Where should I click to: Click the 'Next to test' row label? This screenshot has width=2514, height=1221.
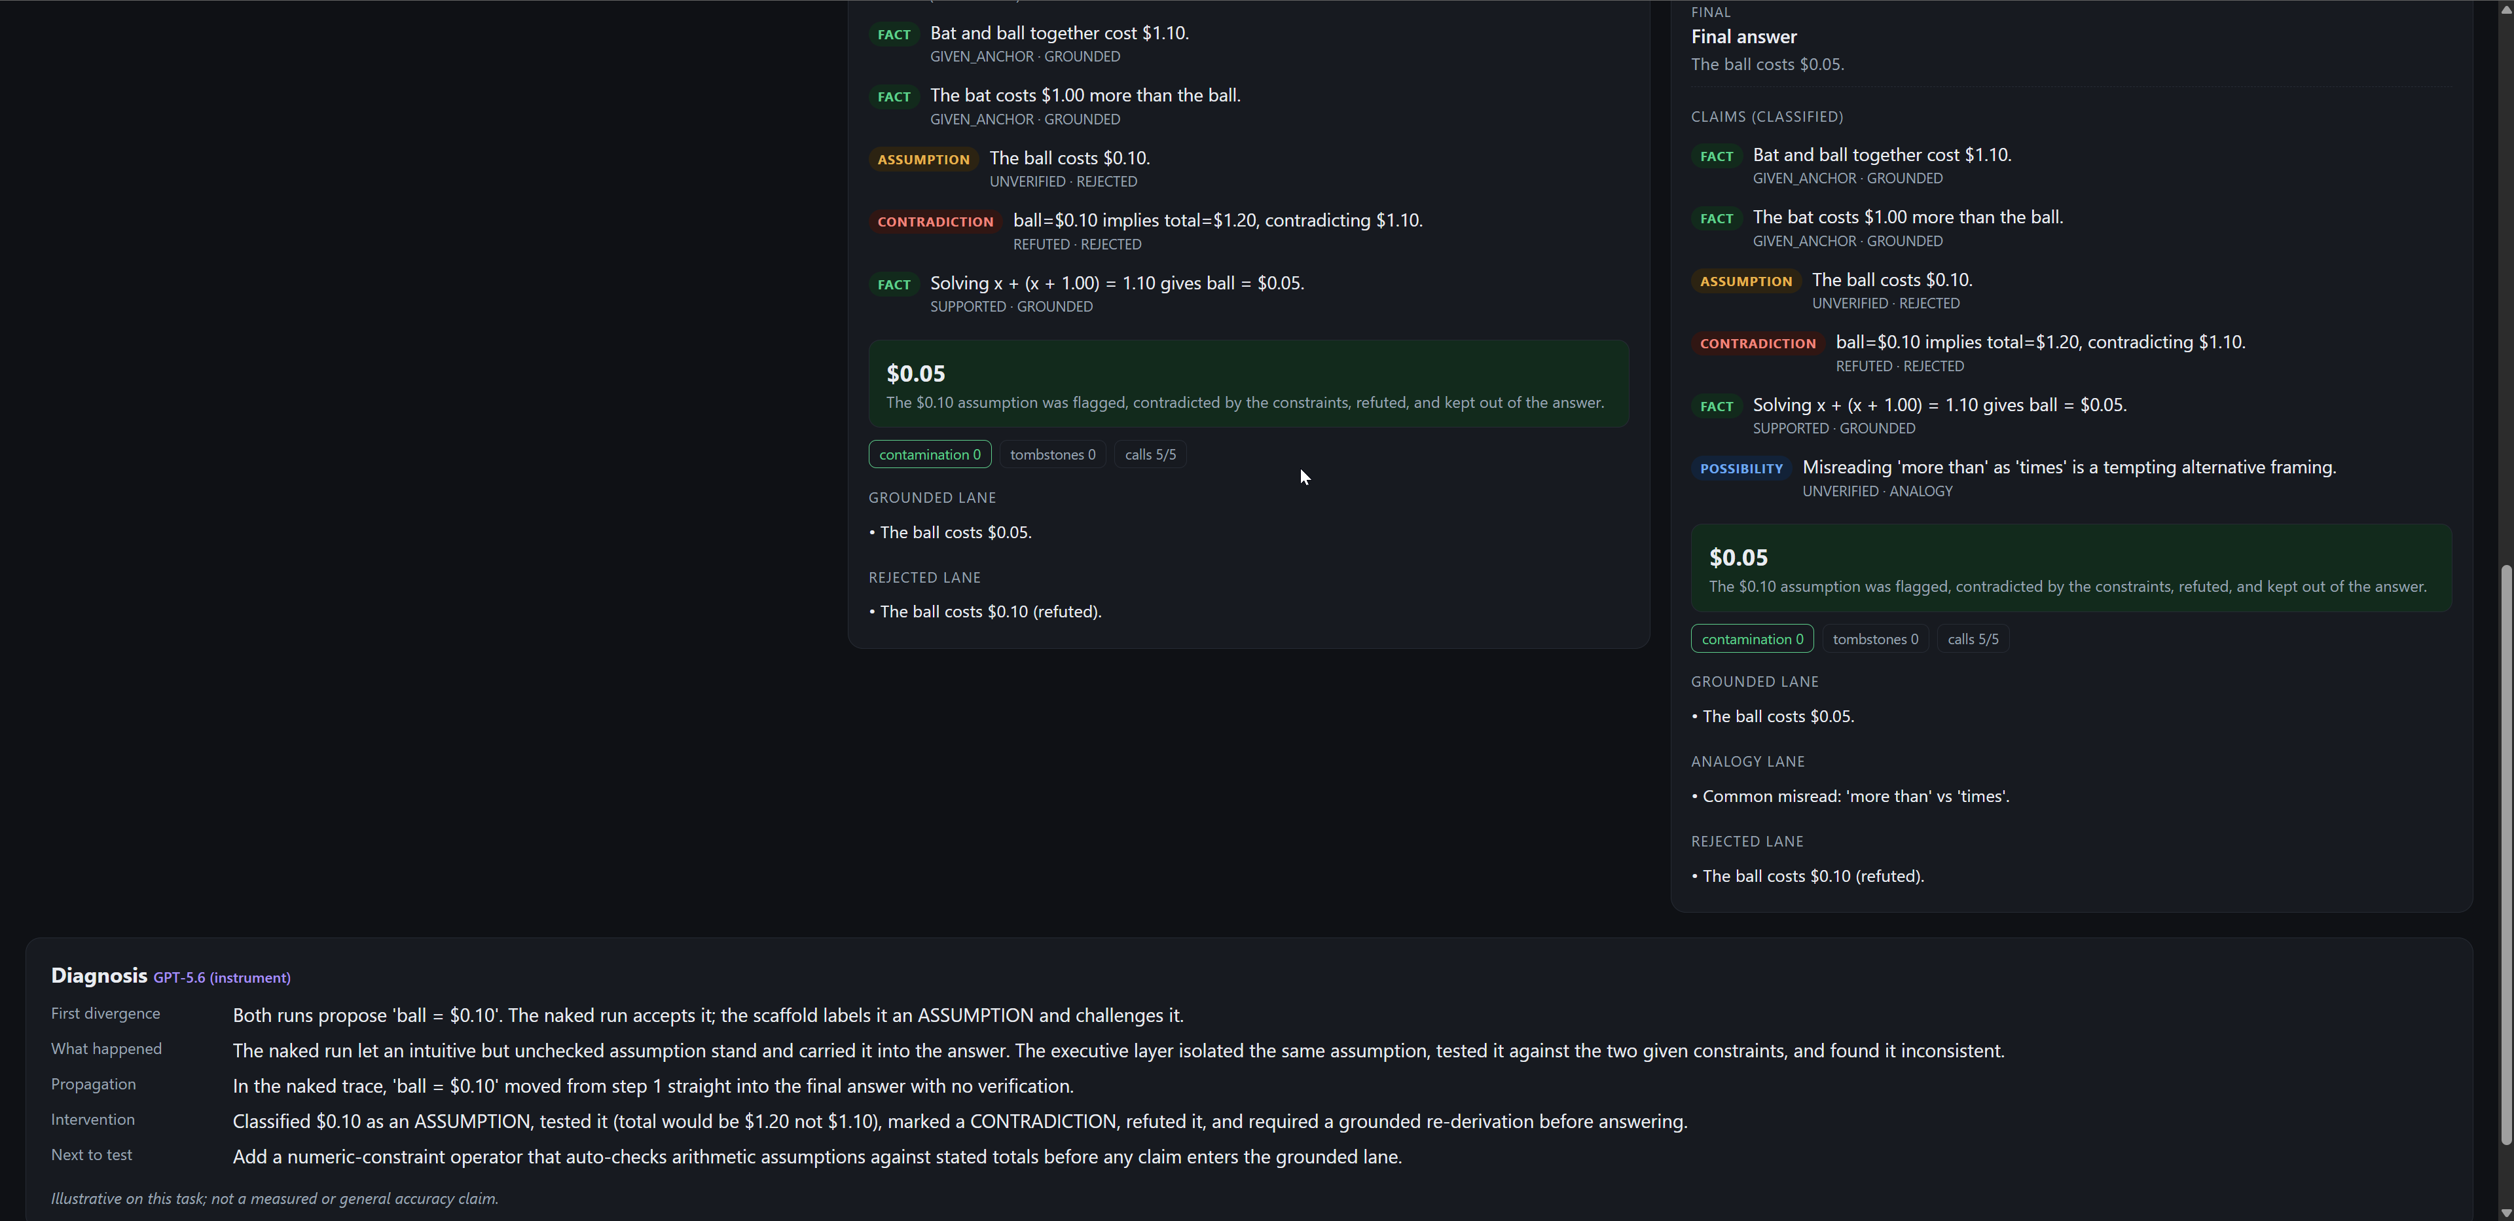coord(91,1156)
